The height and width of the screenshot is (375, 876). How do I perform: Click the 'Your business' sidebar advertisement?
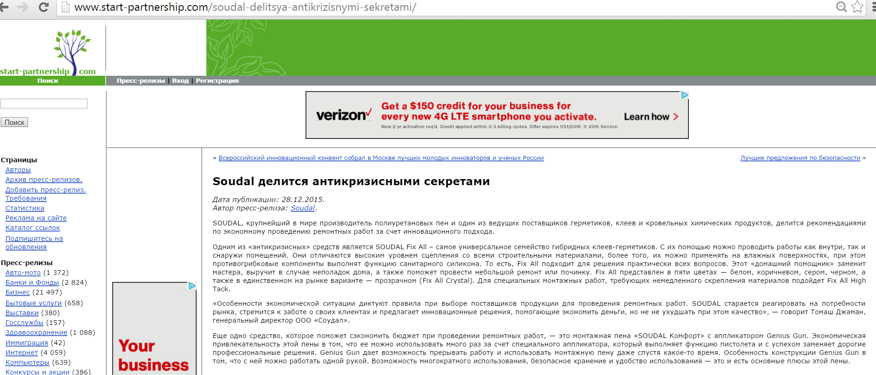click(154, 329)
